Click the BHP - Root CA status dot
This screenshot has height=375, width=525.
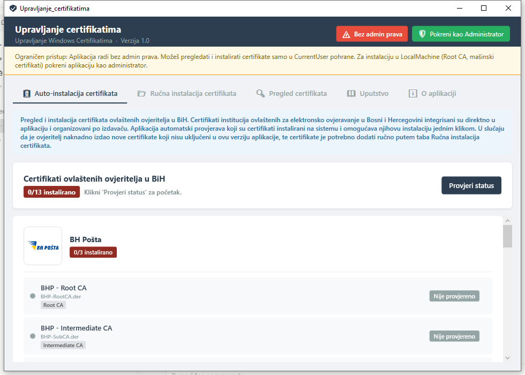33,296
